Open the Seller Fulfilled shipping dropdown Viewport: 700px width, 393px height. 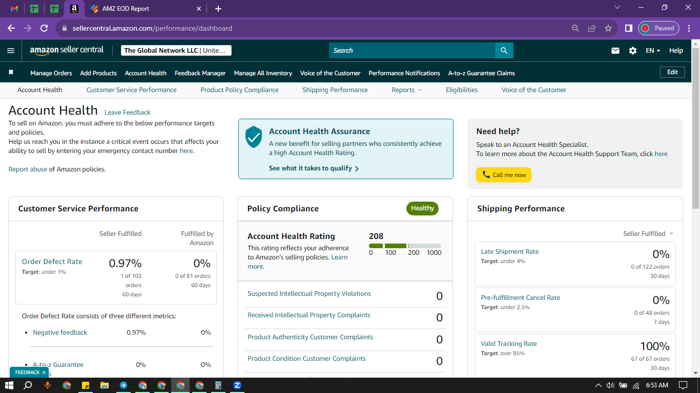click(648, 233)
